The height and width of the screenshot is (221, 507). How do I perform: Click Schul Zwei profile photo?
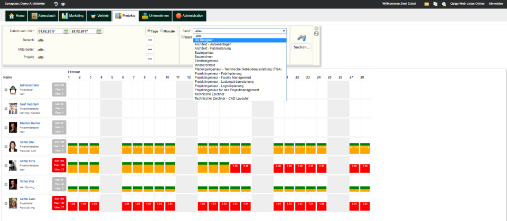(13, 203)
